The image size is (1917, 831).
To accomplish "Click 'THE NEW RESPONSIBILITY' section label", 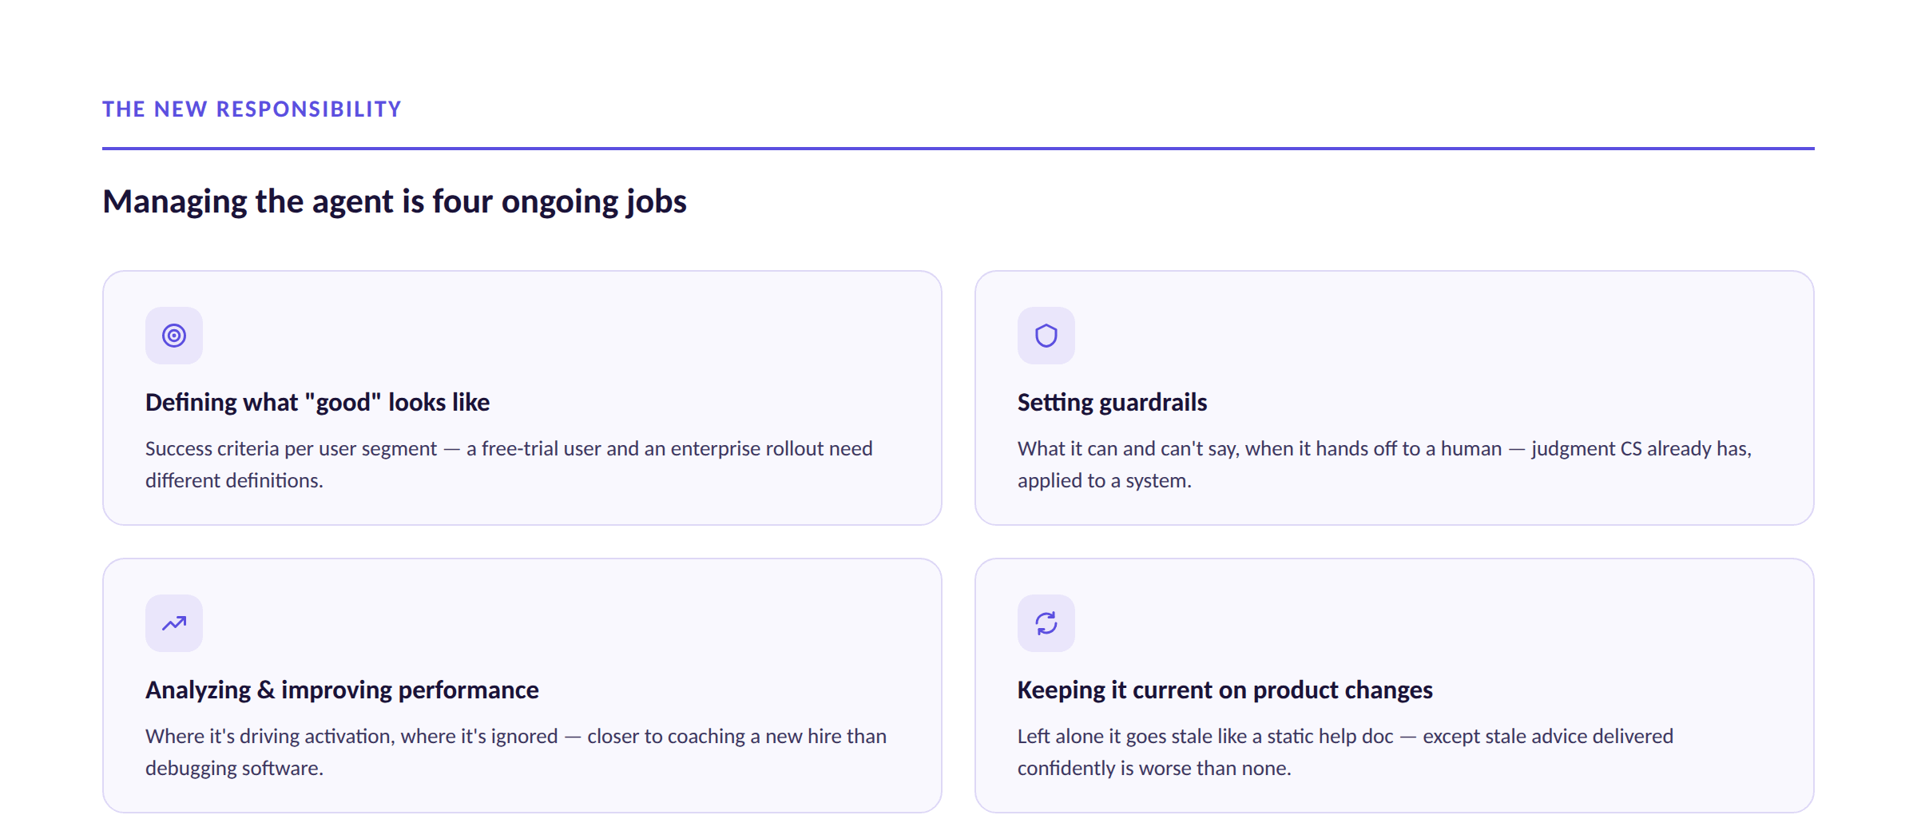I will [x=252, y=109].
